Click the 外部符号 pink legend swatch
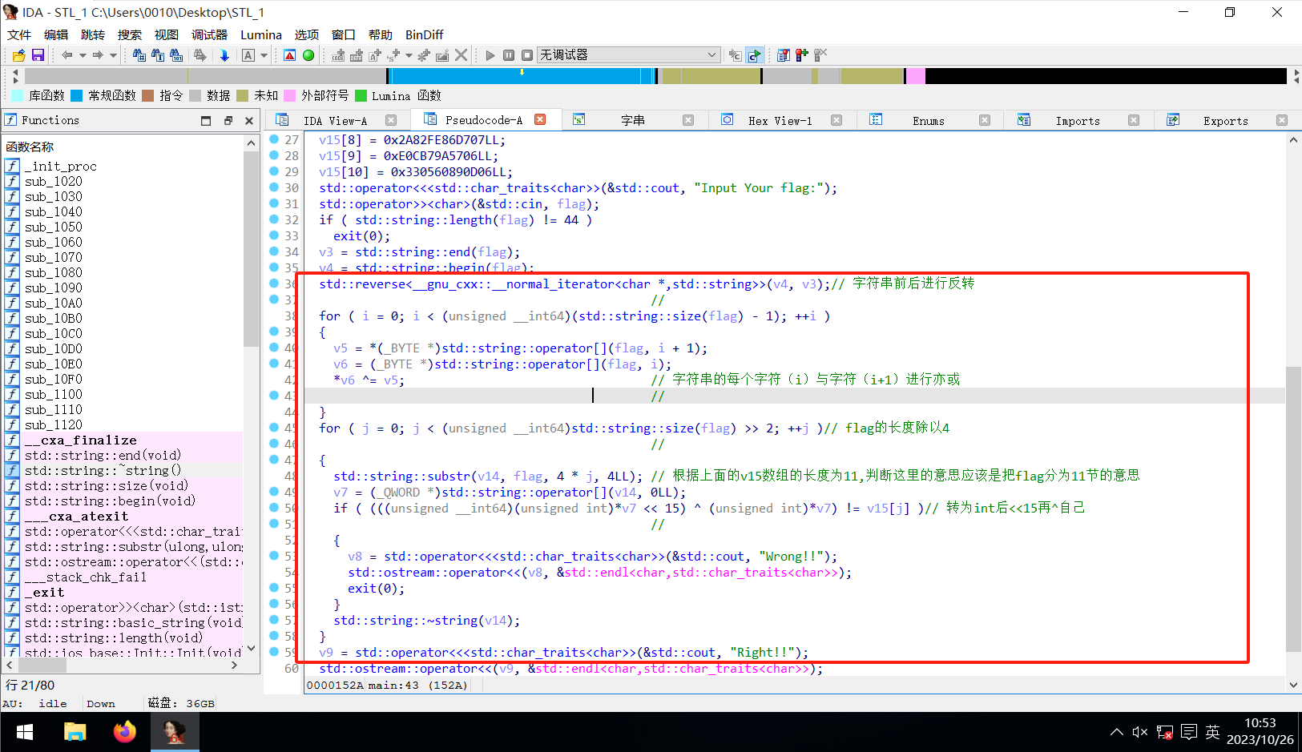Image resolution: width=1302 pixels, height=752 pixels. click(290, 96)
